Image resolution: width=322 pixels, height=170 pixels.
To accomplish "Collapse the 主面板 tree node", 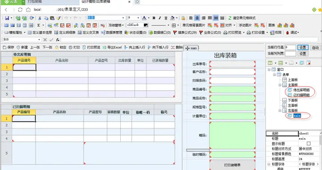I will tap(280, 85).
